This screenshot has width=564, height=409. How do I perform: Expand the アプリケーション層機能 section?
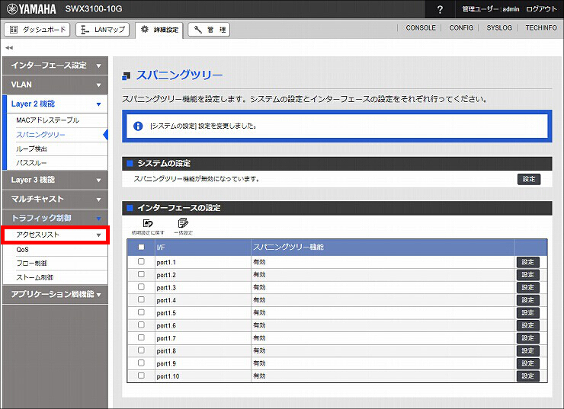[55, 294]
